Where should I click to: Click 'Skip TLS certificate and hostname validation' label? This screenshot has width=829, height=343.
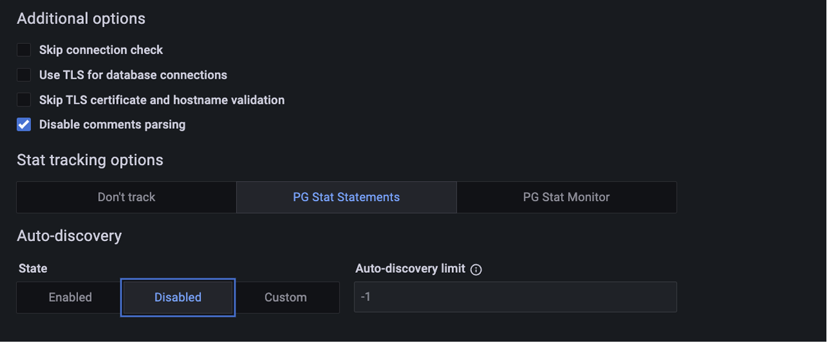click(x=161, y=100)
